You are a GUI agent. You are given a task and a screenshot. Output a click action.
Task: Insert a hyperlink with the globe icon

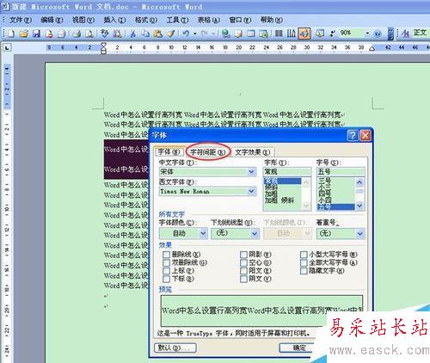pos(226,34)
